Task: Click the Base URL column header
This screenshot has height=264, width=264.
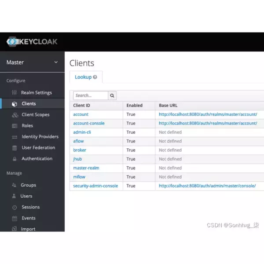Action: [168, 106]
